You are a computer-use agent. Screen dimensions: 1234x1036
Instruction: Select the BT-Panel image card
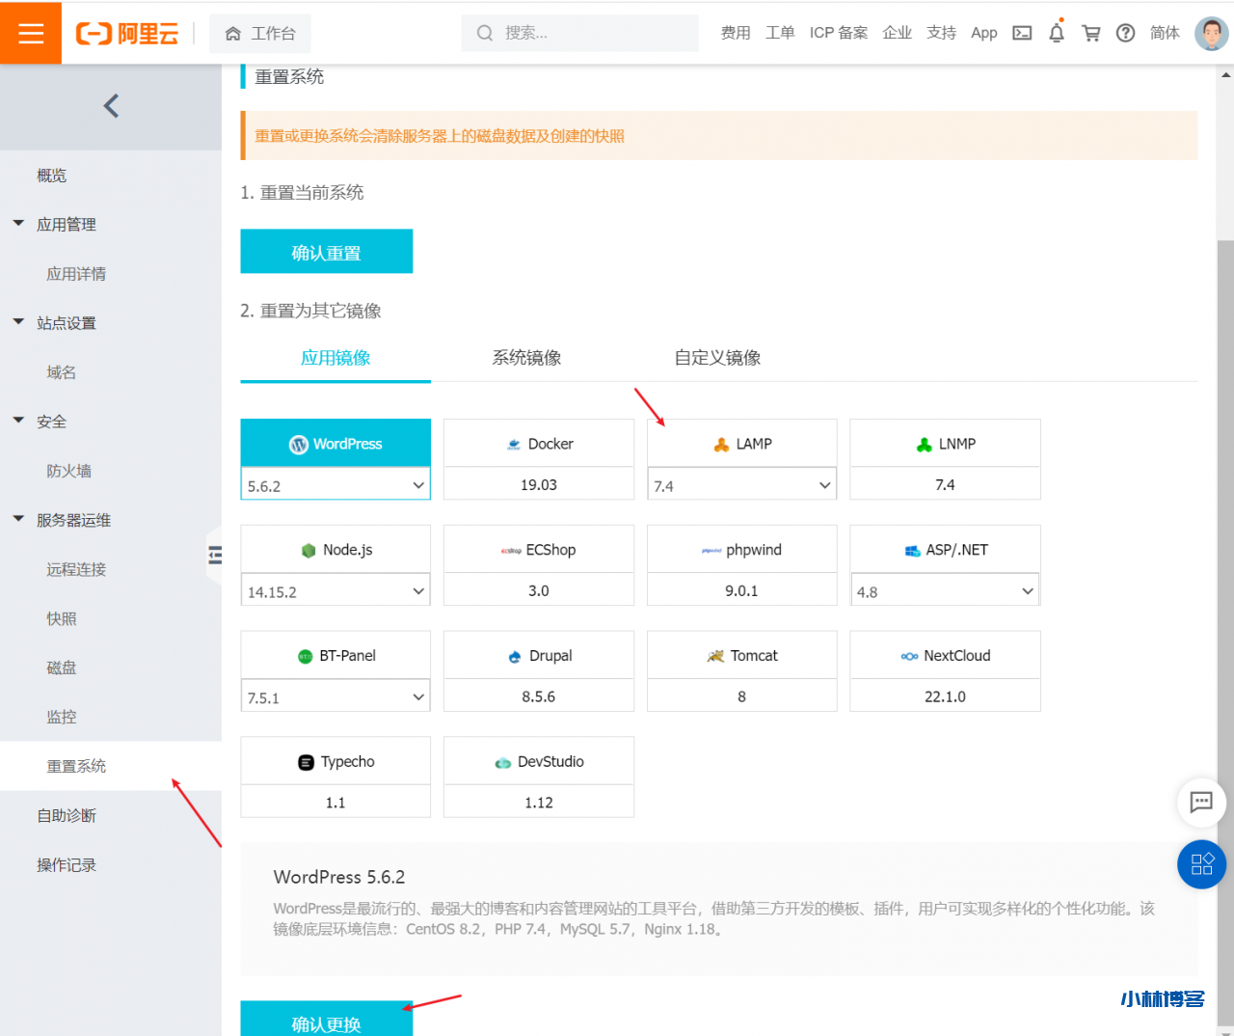335,656
